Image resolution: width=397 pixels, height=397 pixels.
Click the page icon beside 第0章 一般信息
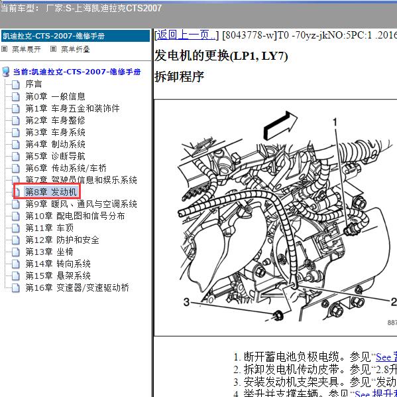pyautogui.click(x=16, y=96)
